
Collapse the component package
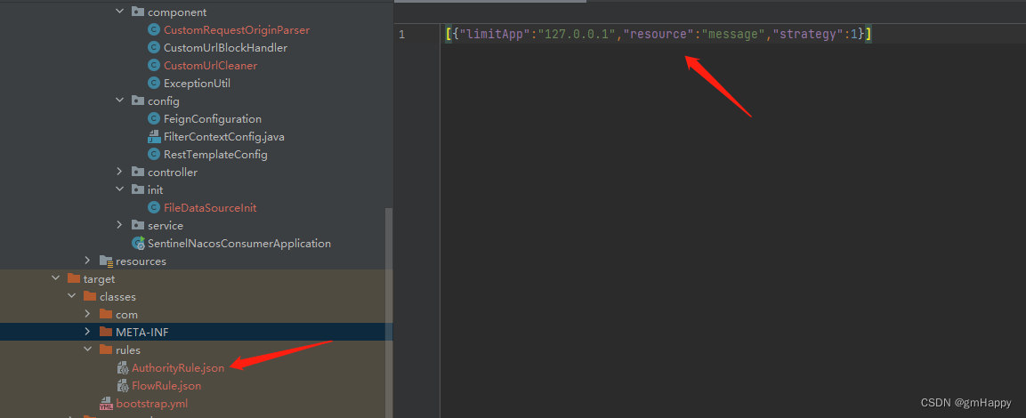click(x=120, y=12)
